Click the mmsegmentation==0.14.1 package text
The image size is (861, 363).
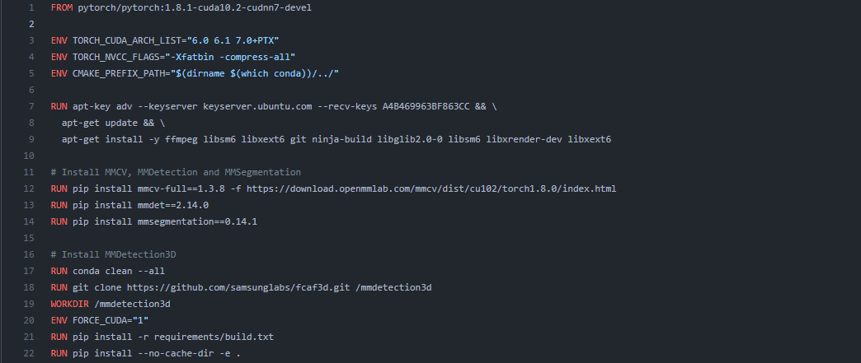click(178, 221)
